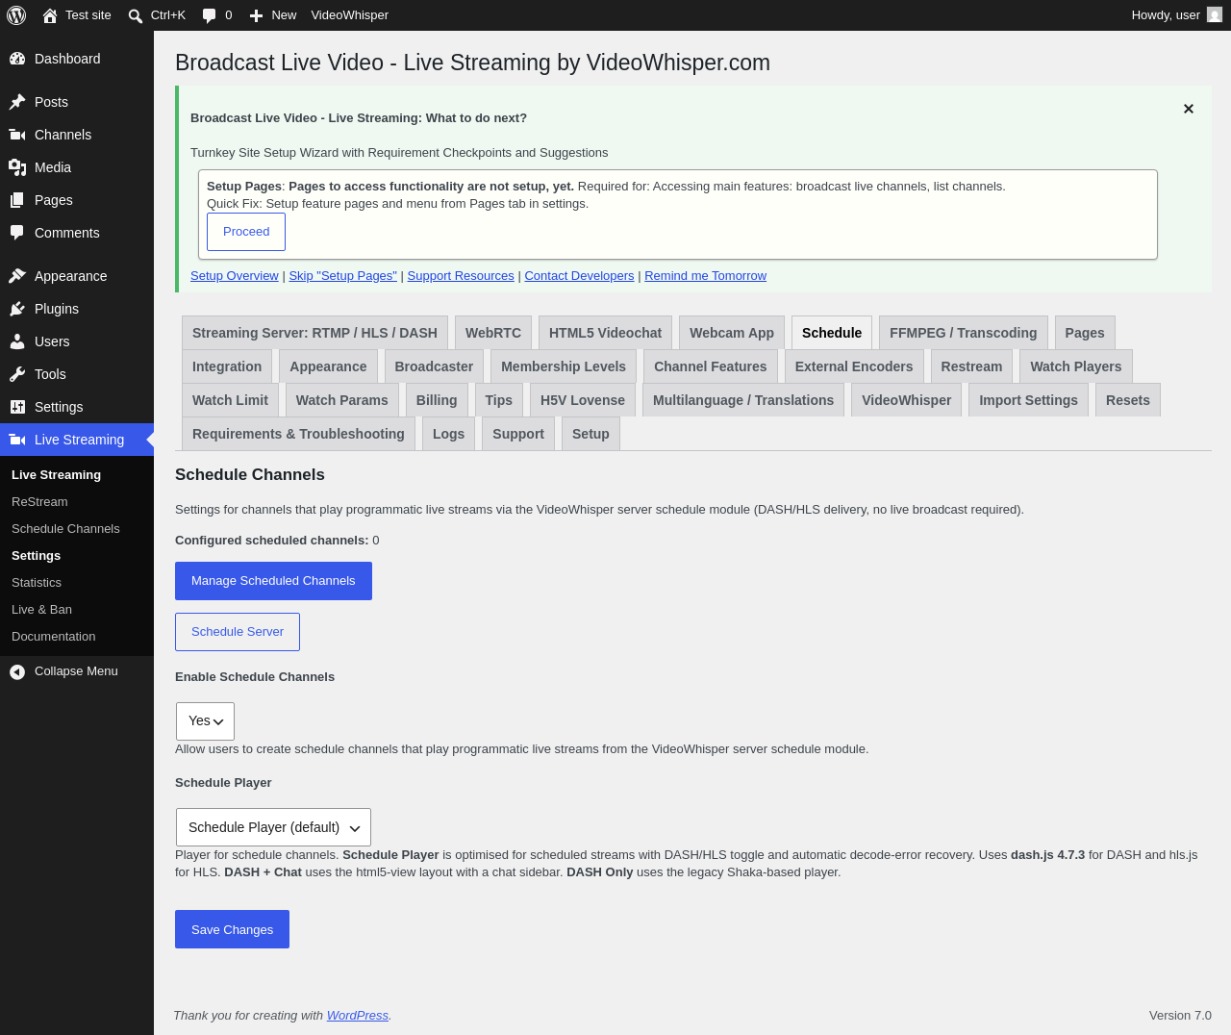Click the Appearance paintbrush icon
This screenshot has height=1035, width=1231.
tap(17, 276)
